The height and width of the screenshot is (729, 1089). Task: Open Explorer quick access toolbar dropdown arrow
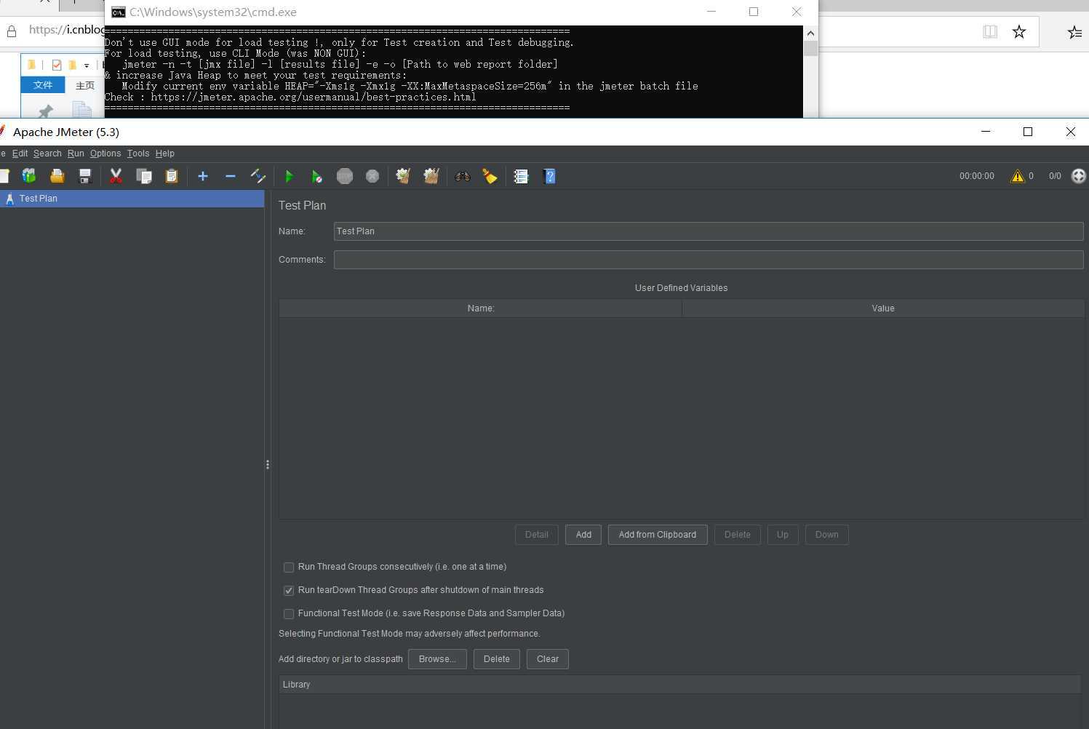(x=87, y=65)
